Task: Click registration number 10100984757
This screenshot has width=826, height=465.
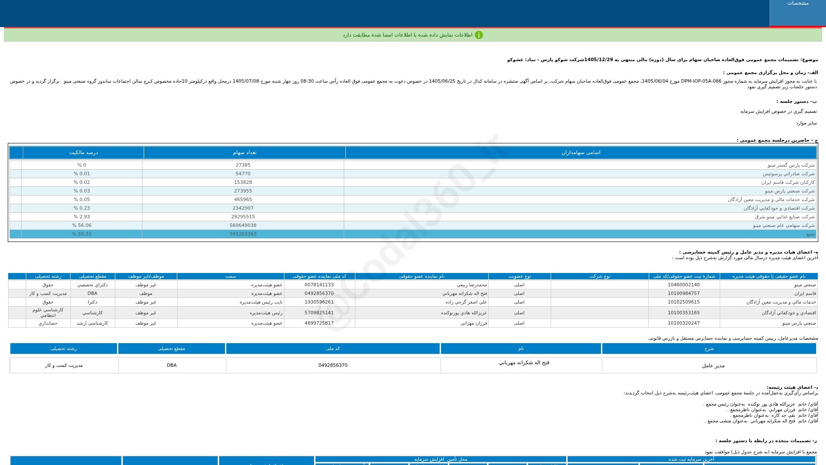Action: click(x=684, y=293)
